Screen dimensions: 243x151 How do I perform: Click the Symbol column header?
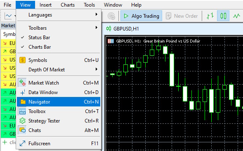[x=9, y=34]
